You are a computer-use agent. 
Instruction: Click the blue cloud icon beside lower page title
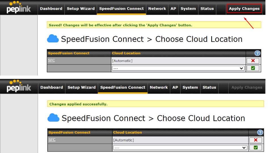[53, 118]
